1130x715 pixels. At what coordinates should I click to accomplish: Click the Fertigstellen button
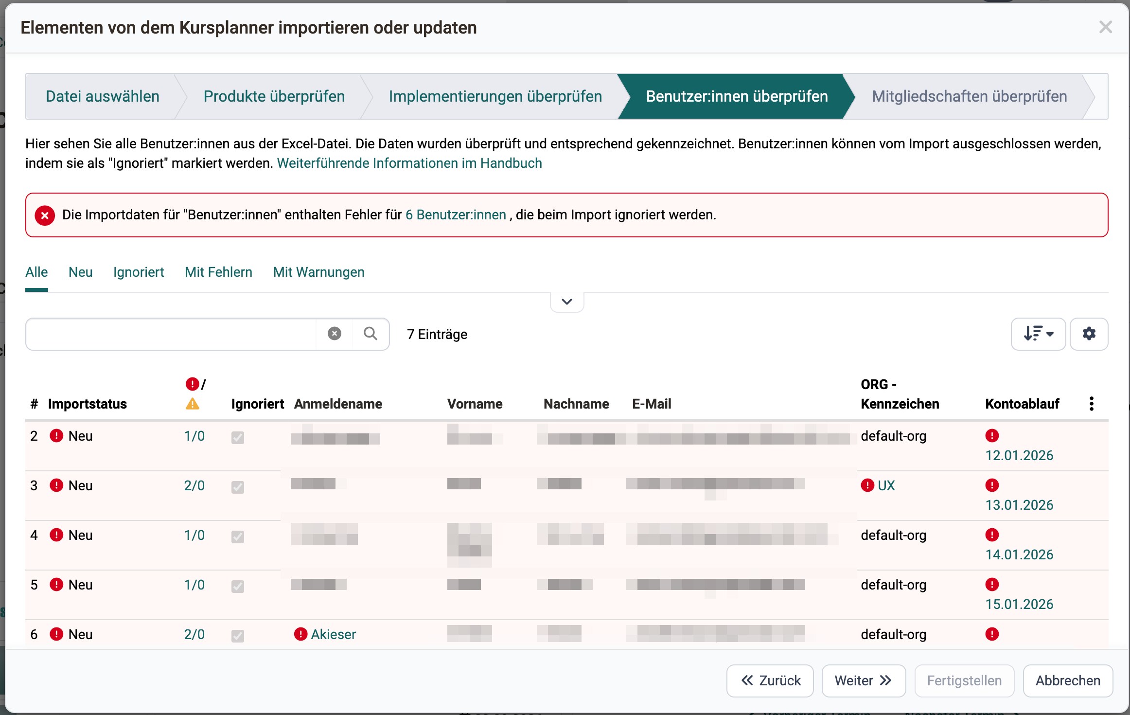tap(964, 681)
